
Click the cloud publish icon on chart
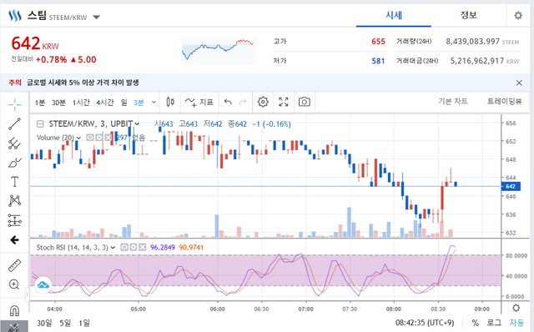tap(43, 285)
